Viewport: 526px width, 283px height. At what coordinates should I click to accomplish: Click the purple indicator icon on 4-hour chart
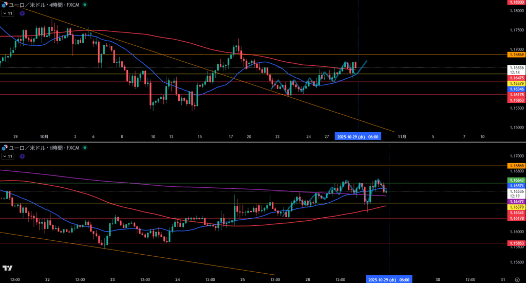22,13
